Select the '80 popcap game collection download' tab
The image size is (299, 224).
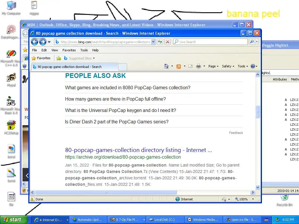tap(75, 67)
